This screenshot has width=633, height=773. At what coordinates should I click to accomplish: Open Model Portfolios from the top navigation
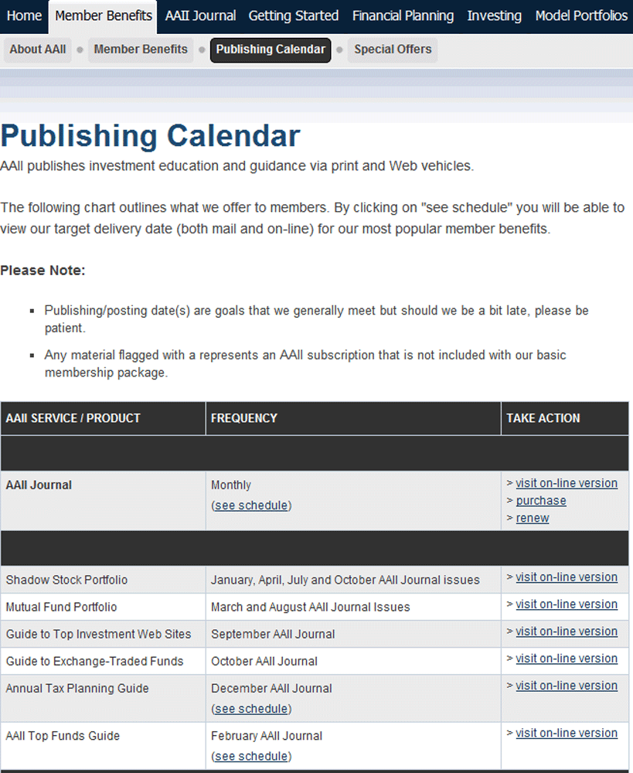581,15
